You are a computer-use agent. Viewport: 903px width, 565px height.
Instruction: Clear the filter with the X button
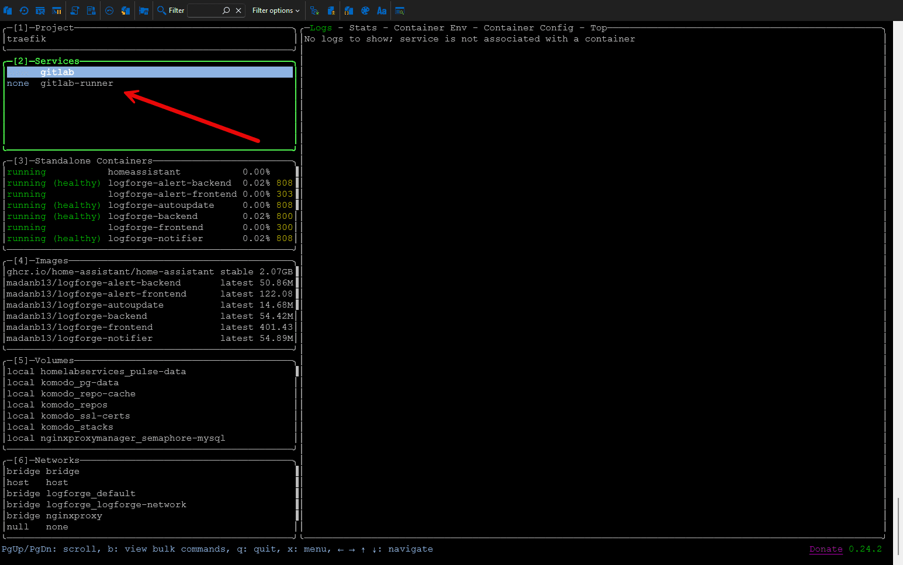(x=238, y=11)
